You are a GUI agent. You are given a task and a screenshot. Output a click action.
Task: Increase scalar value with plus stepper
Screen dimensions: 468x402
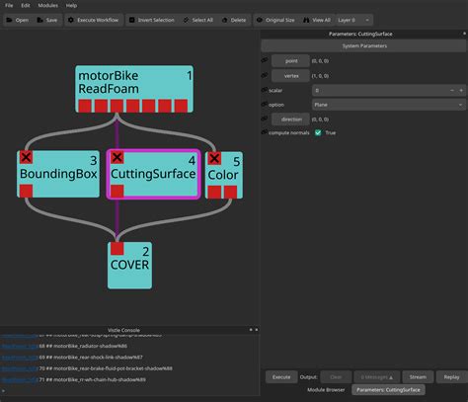coord(461,90)
